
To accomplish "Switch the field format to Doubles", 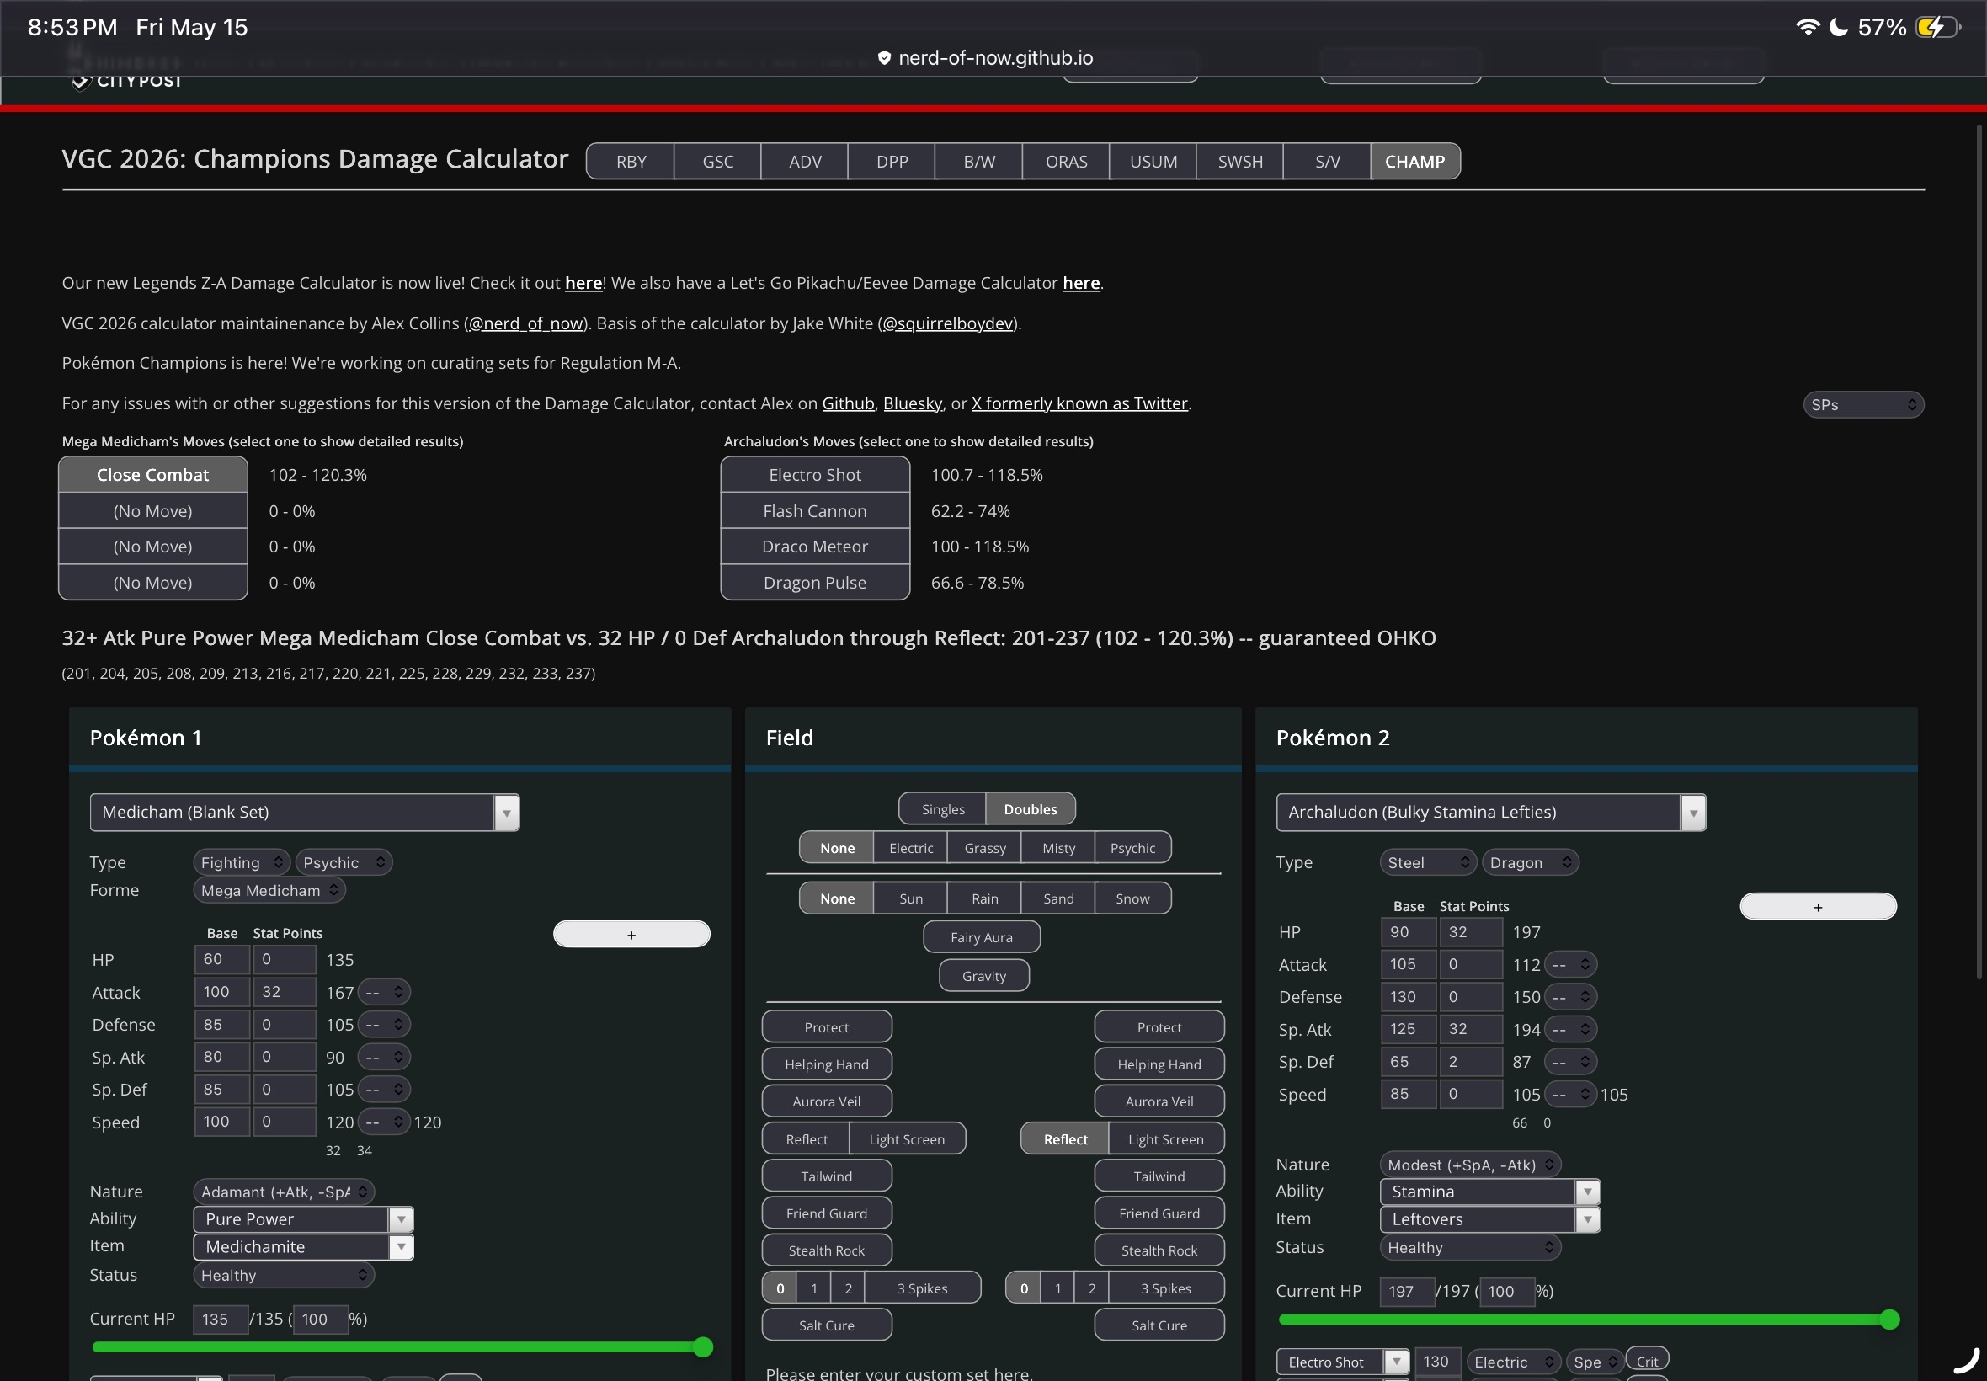I will (1031, 809).
